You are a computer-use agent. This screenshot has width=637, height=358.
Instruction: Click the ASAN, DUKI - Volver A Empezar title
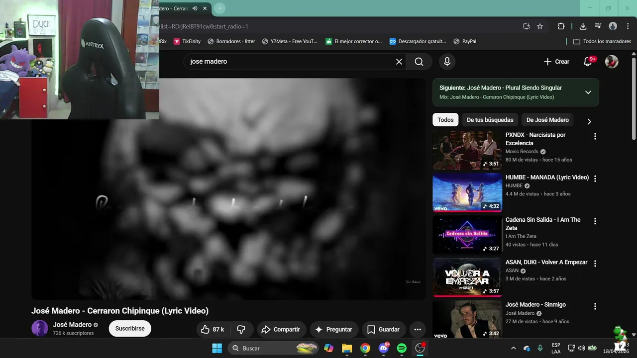[x=546, y=262]
